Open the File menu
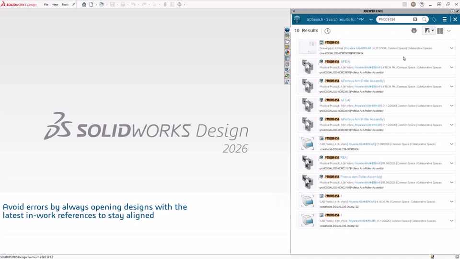This screenshot has width=460, height=259. [46, 5]
